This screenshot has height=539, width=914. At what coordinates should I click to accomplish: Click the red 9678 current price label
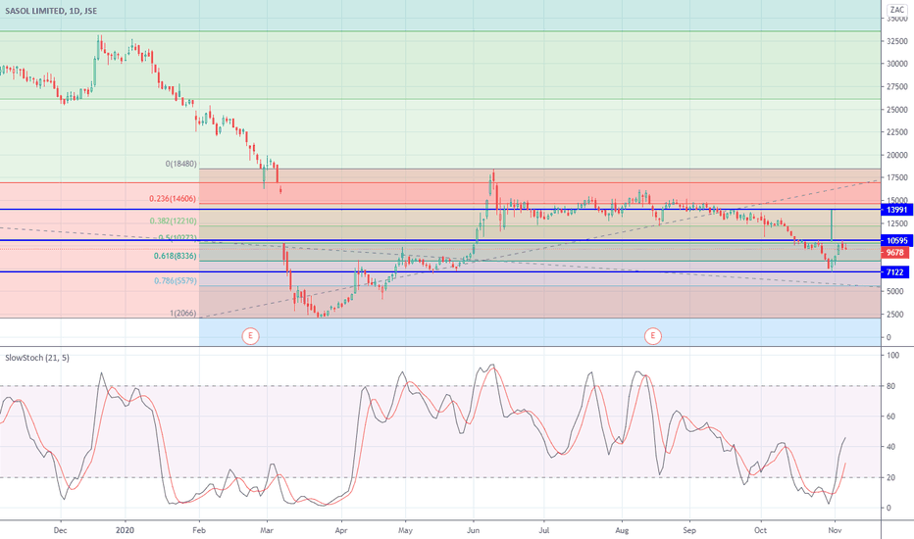click(896, 253)
